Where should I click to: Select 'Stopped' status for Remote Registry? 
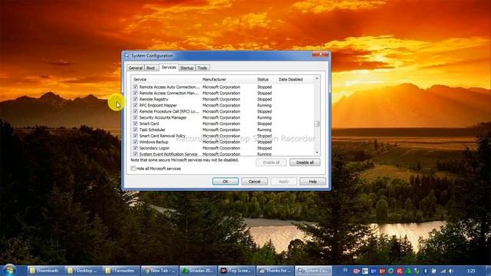(264, 99)
